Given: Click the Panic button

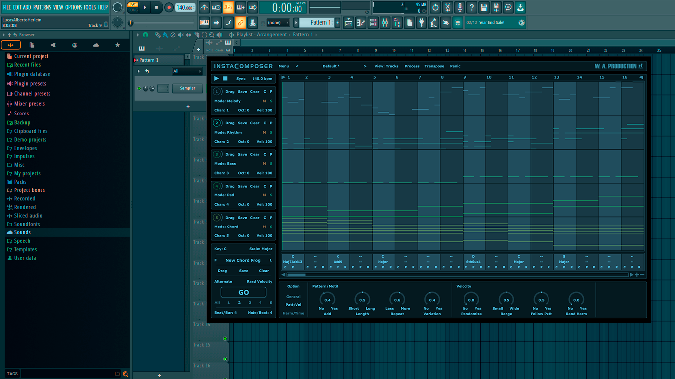Looking at the screenshot, I should pos(455,66).
